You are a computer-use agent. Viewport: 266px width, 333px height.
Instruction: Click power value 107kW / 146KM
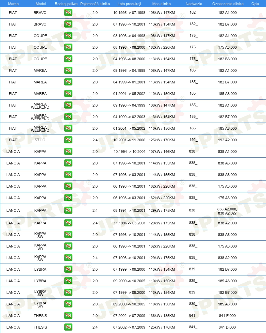162,152
